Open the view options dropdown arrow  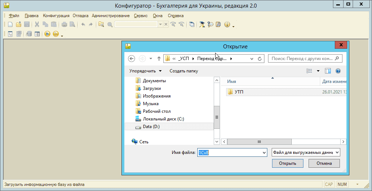pyautogui.click(x=318, y=71)
